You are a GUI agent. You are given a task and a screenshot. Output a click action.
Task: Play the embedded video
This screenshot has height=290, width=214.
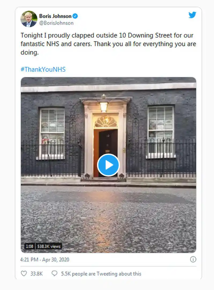click(x=108, y=165)
